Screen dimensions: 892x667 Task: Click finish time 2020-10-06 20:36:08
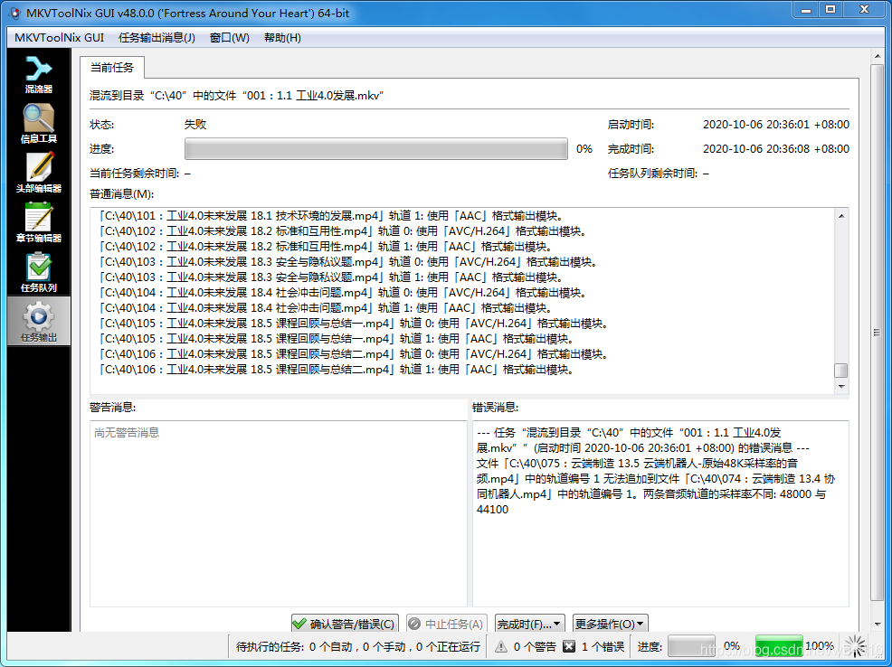click(776, 149)
